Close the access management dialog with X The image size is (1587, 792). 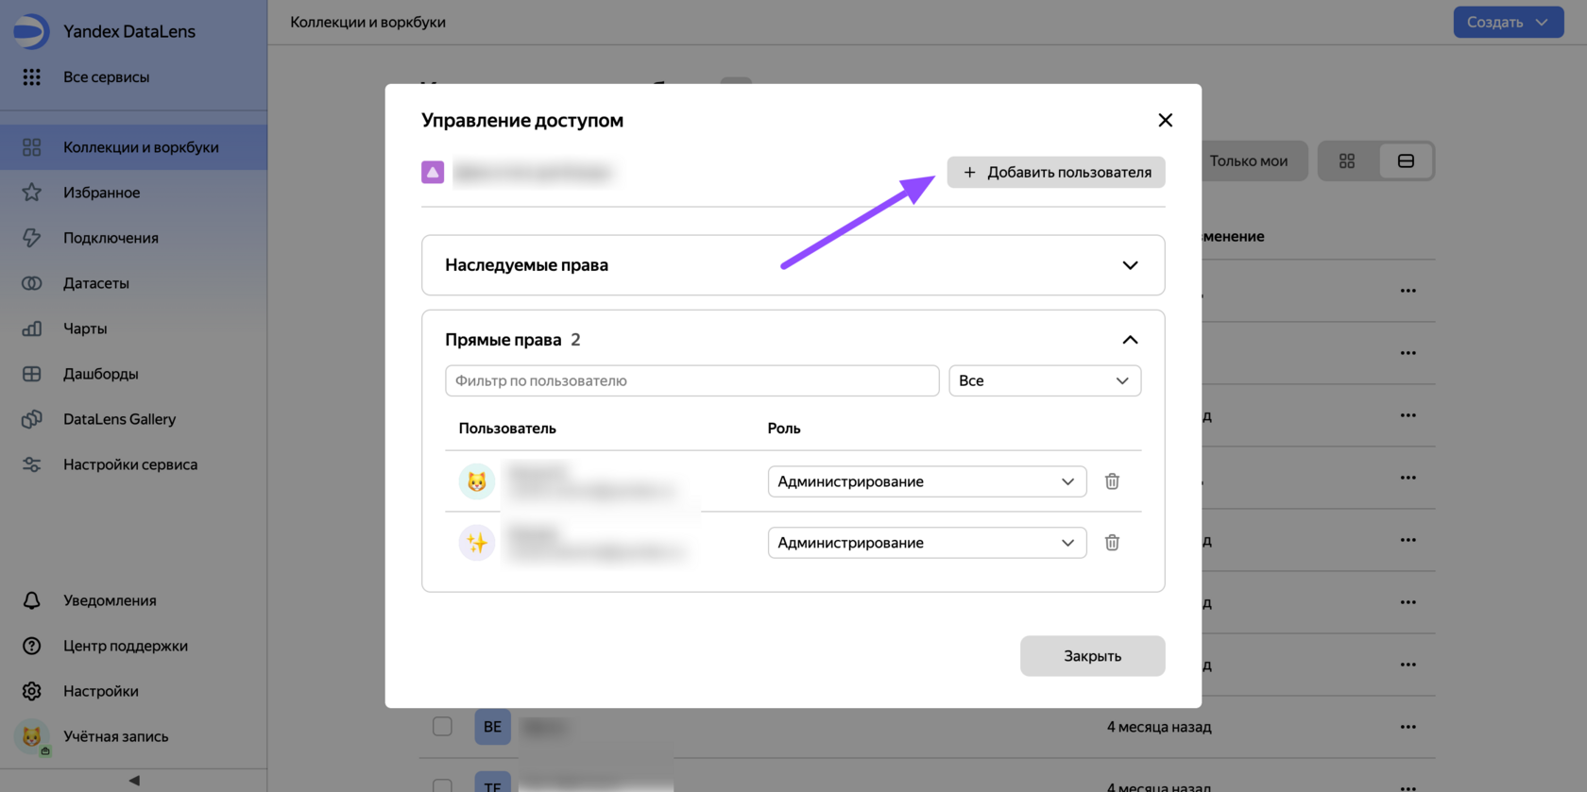pos(1165,121)
